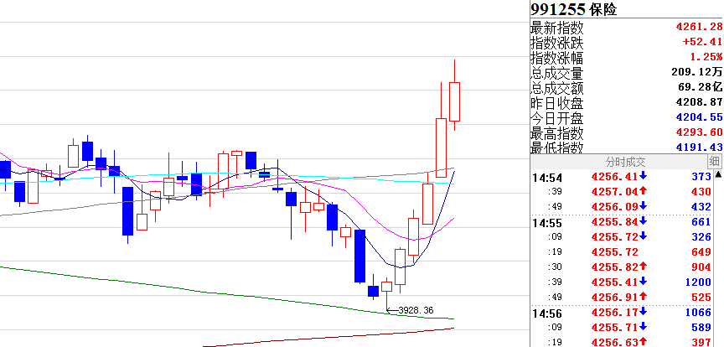Viewport: 724px width, 347px height.
Task: Click the 指数涨幅 value 1.25%
Action: pos(706,57)
